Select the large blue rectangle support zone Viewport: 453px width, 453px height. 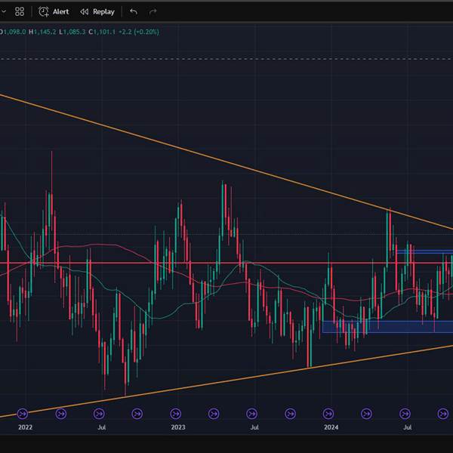coord(387,327)
